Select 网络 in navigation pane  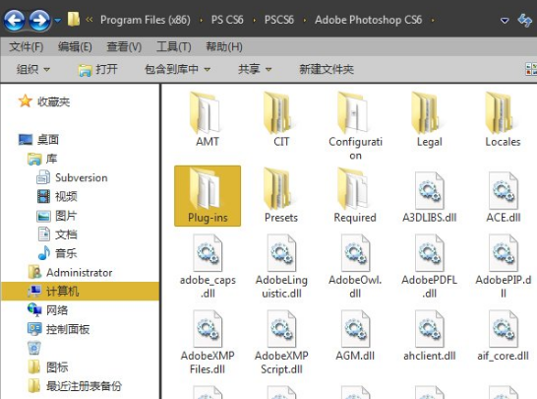[47, 310]
